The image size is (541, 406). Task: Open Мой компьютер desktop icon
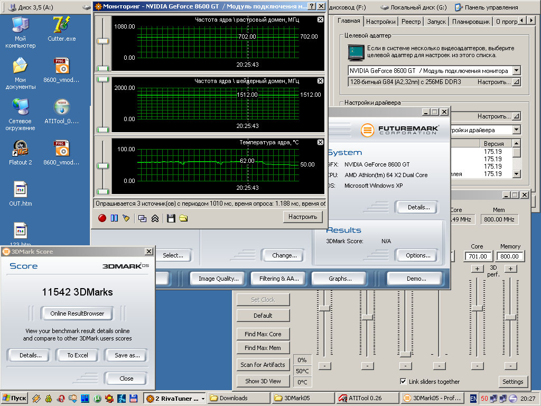tap(21, 32)
